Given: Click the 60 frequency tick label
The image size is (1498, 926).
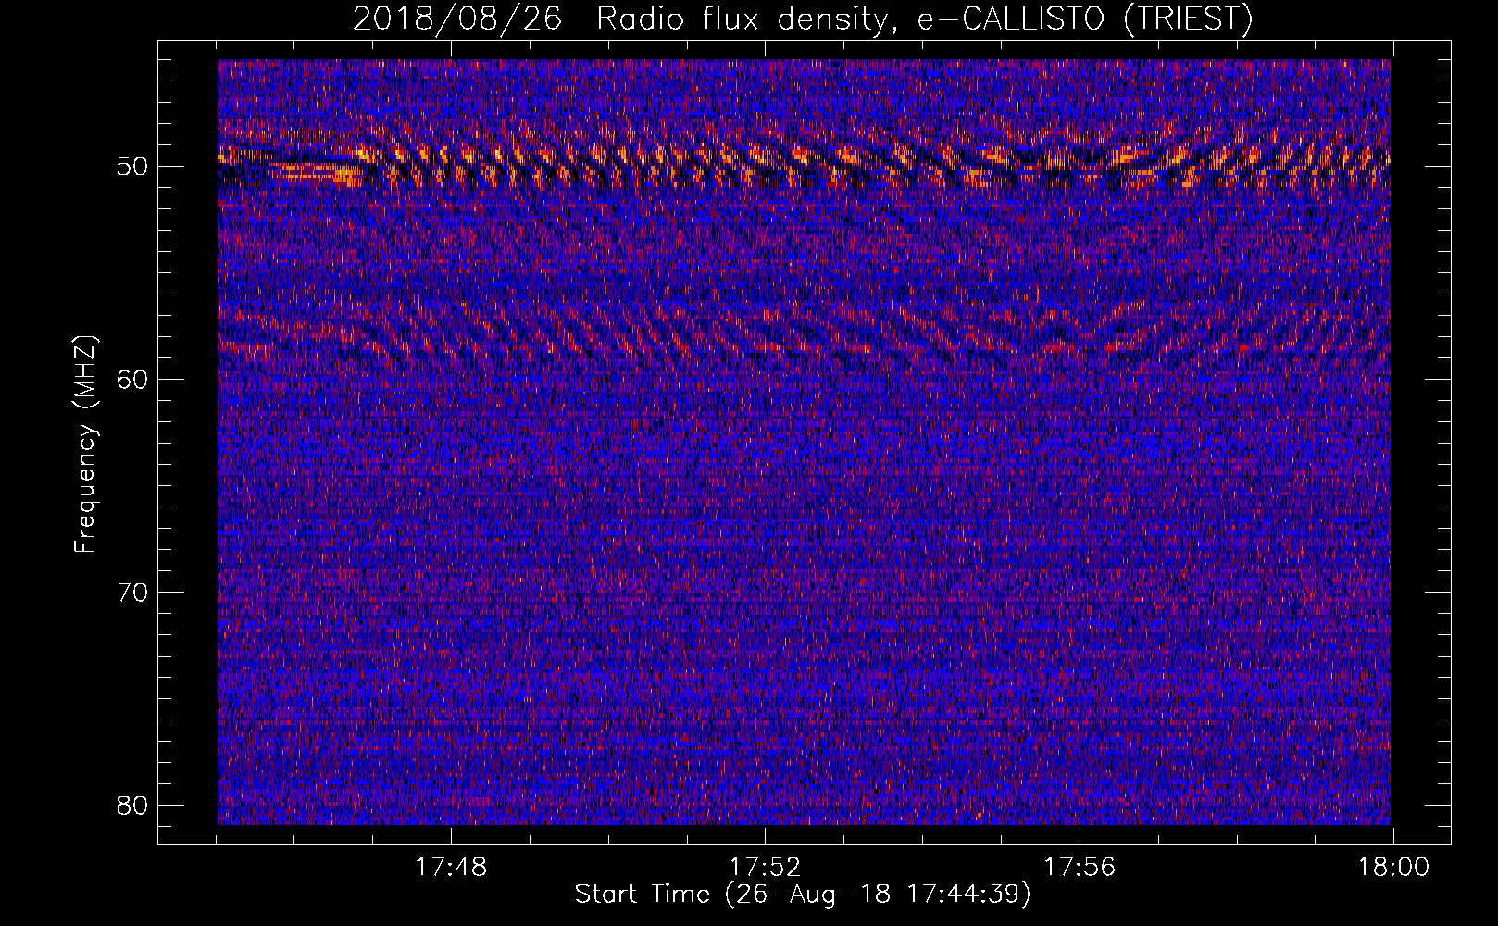Looking at the screenshot, I should point(133,380).
